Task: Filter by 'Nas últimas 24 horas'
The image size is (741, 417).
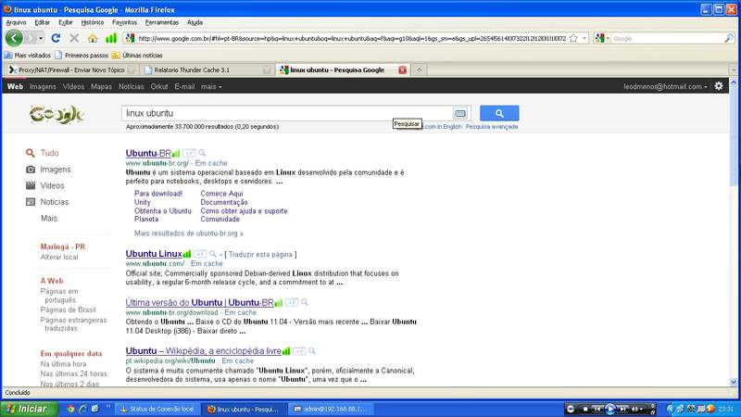Action: click(74, 373)
